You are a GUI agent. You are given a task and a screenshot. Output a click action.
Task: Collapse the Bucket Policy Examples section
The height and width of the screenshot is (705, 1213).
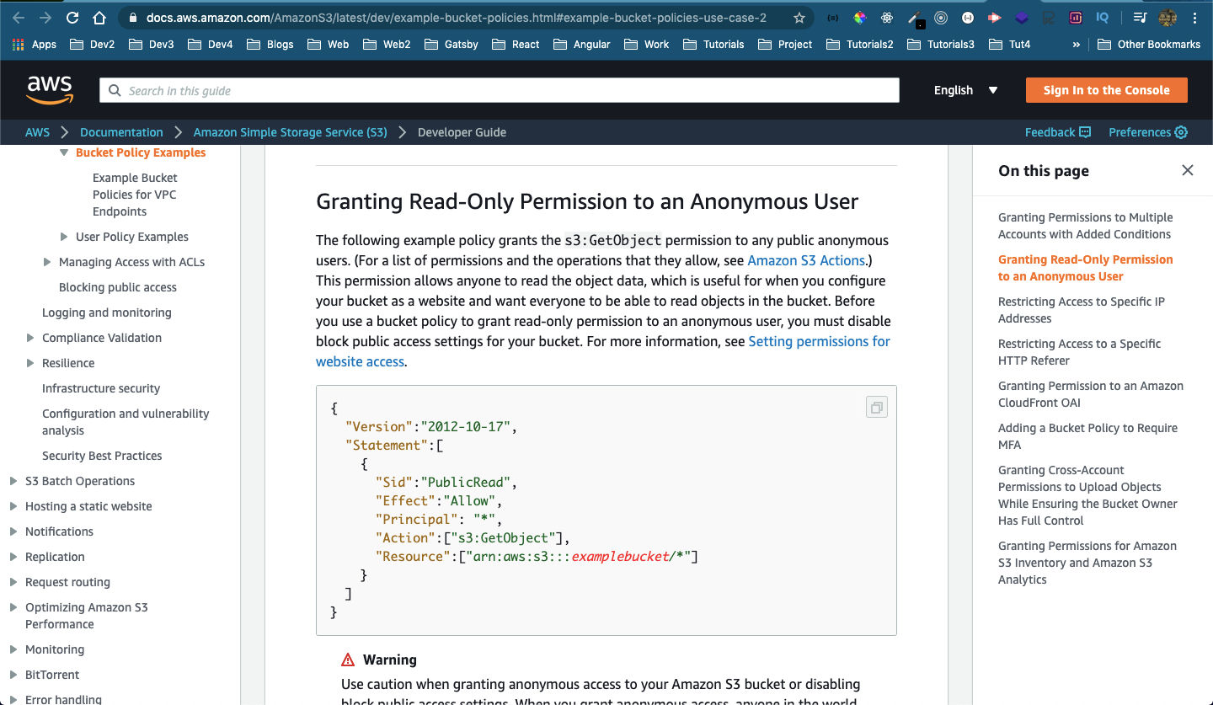click(64, 152)
